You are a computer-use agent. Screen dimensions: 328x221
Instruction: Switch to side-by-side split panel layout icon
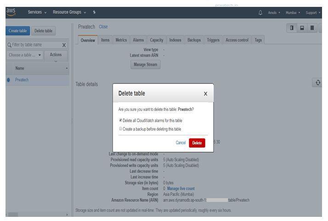[292, 28]
